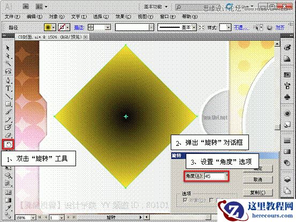Open the zoom level dropdown at 150%

point(33,218)
